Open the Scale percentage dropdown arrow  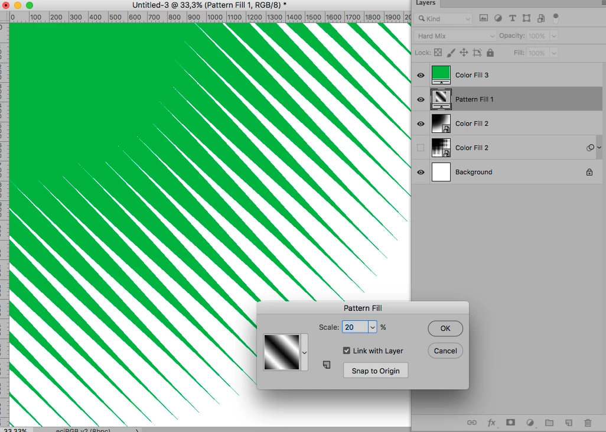coord(372,327)
